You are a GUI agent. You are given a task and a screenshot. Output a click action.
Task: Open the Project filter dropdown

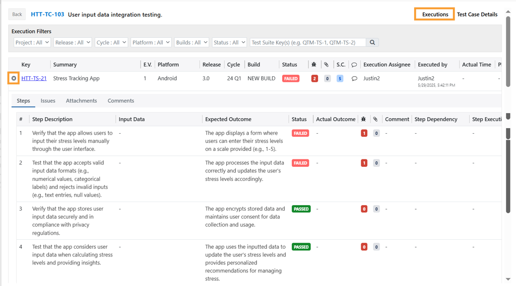[32, 42]
